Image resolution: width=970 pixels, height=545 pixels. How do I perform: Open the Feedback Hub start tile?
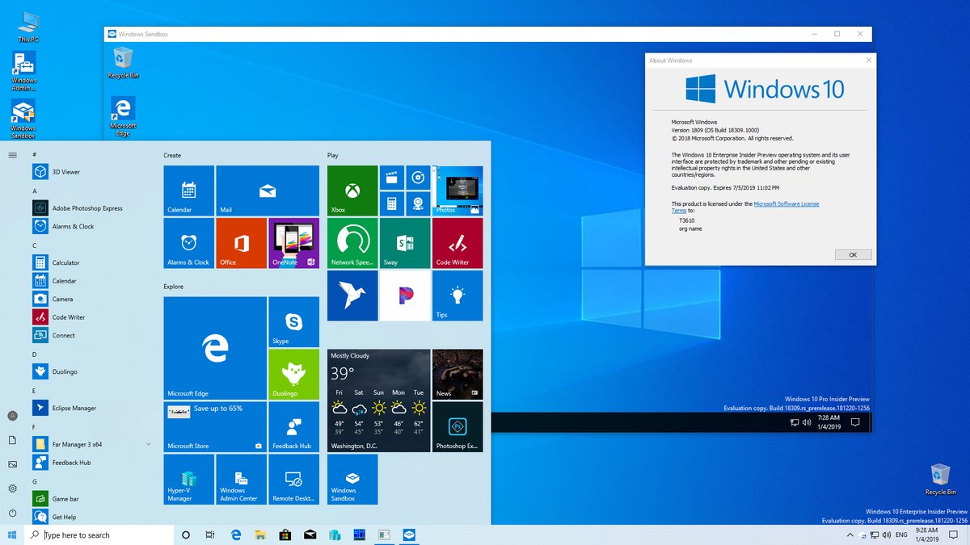[293, 427]
